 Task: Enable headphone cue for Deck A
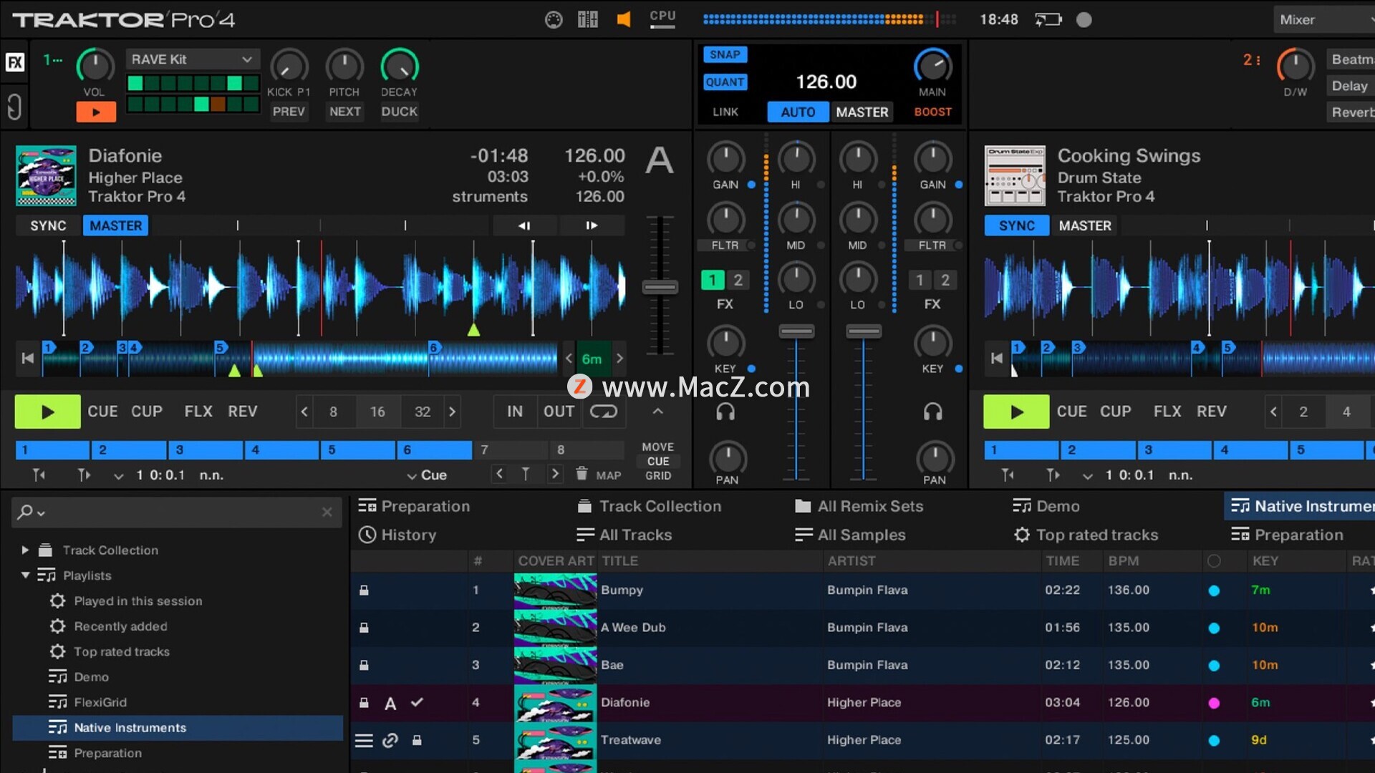click(x=725, y=412)
